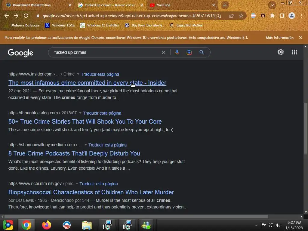Click Traducir esta página for thoughtcatalog result

[x=102, y=113]
